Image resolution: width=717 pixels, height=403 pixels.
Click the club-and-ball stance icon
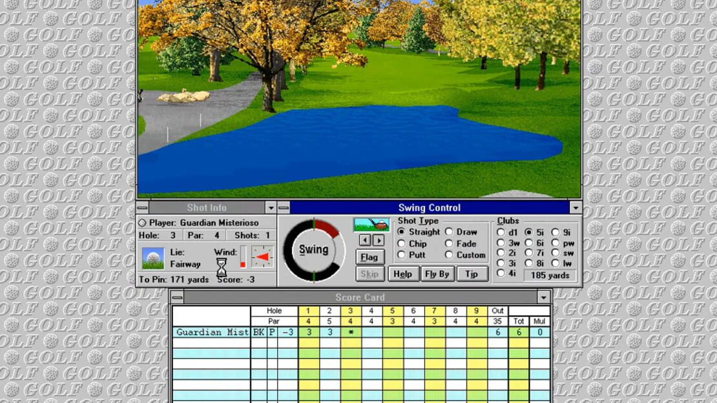pos(371,225)
